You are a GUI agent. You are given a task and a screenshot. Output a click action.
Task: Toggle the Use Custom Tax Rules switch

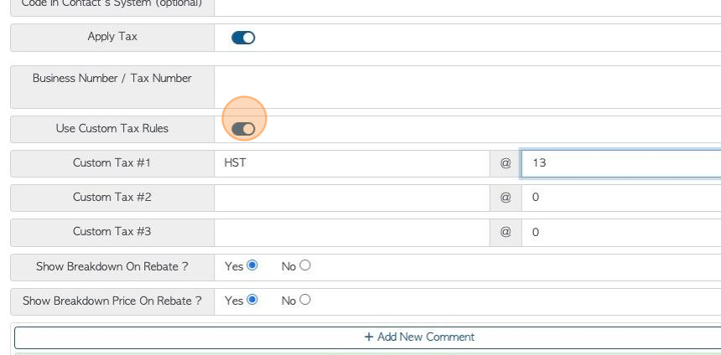[x=243, y=129]
